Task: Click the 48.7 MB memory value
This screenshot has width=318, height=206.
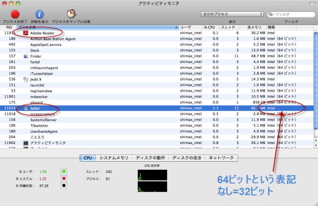Action: point(258,56)
